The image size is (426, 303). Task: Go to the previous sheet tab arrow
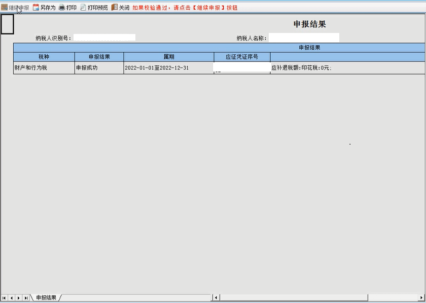11,298
